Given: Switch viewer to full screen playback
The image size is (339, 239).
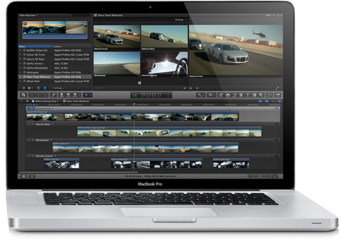Looking at the screenshot, I should pos(277,88).
